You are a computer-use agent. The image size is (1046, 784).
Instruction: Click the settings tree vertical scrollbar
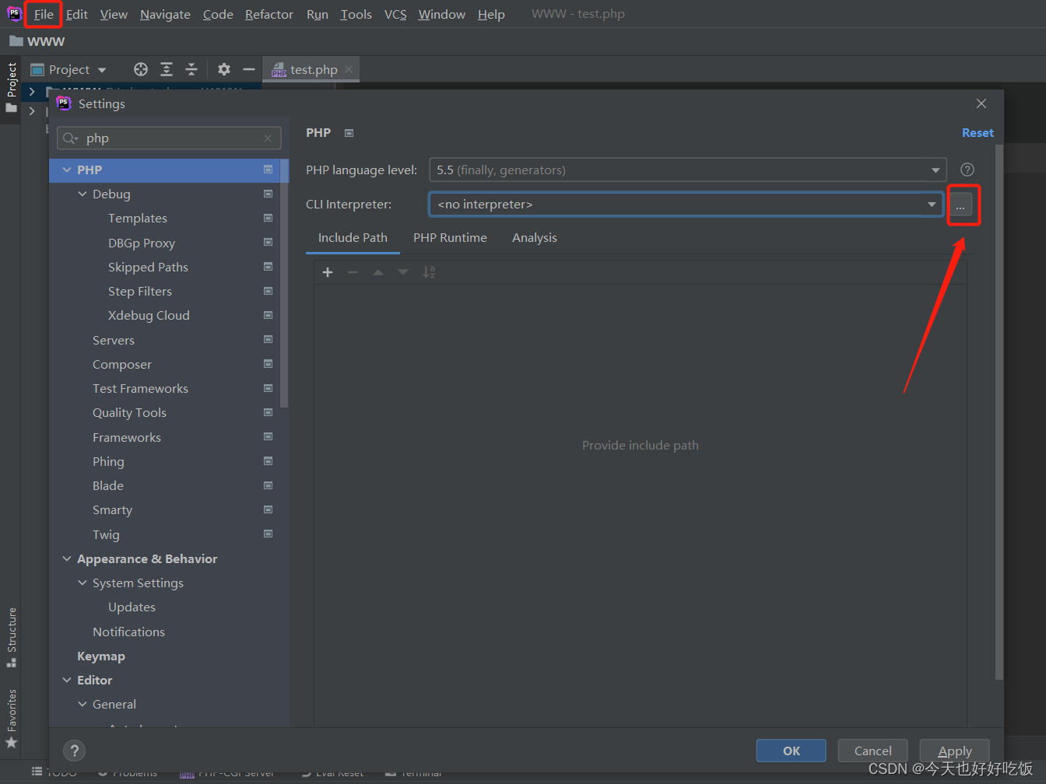point(284,284)
